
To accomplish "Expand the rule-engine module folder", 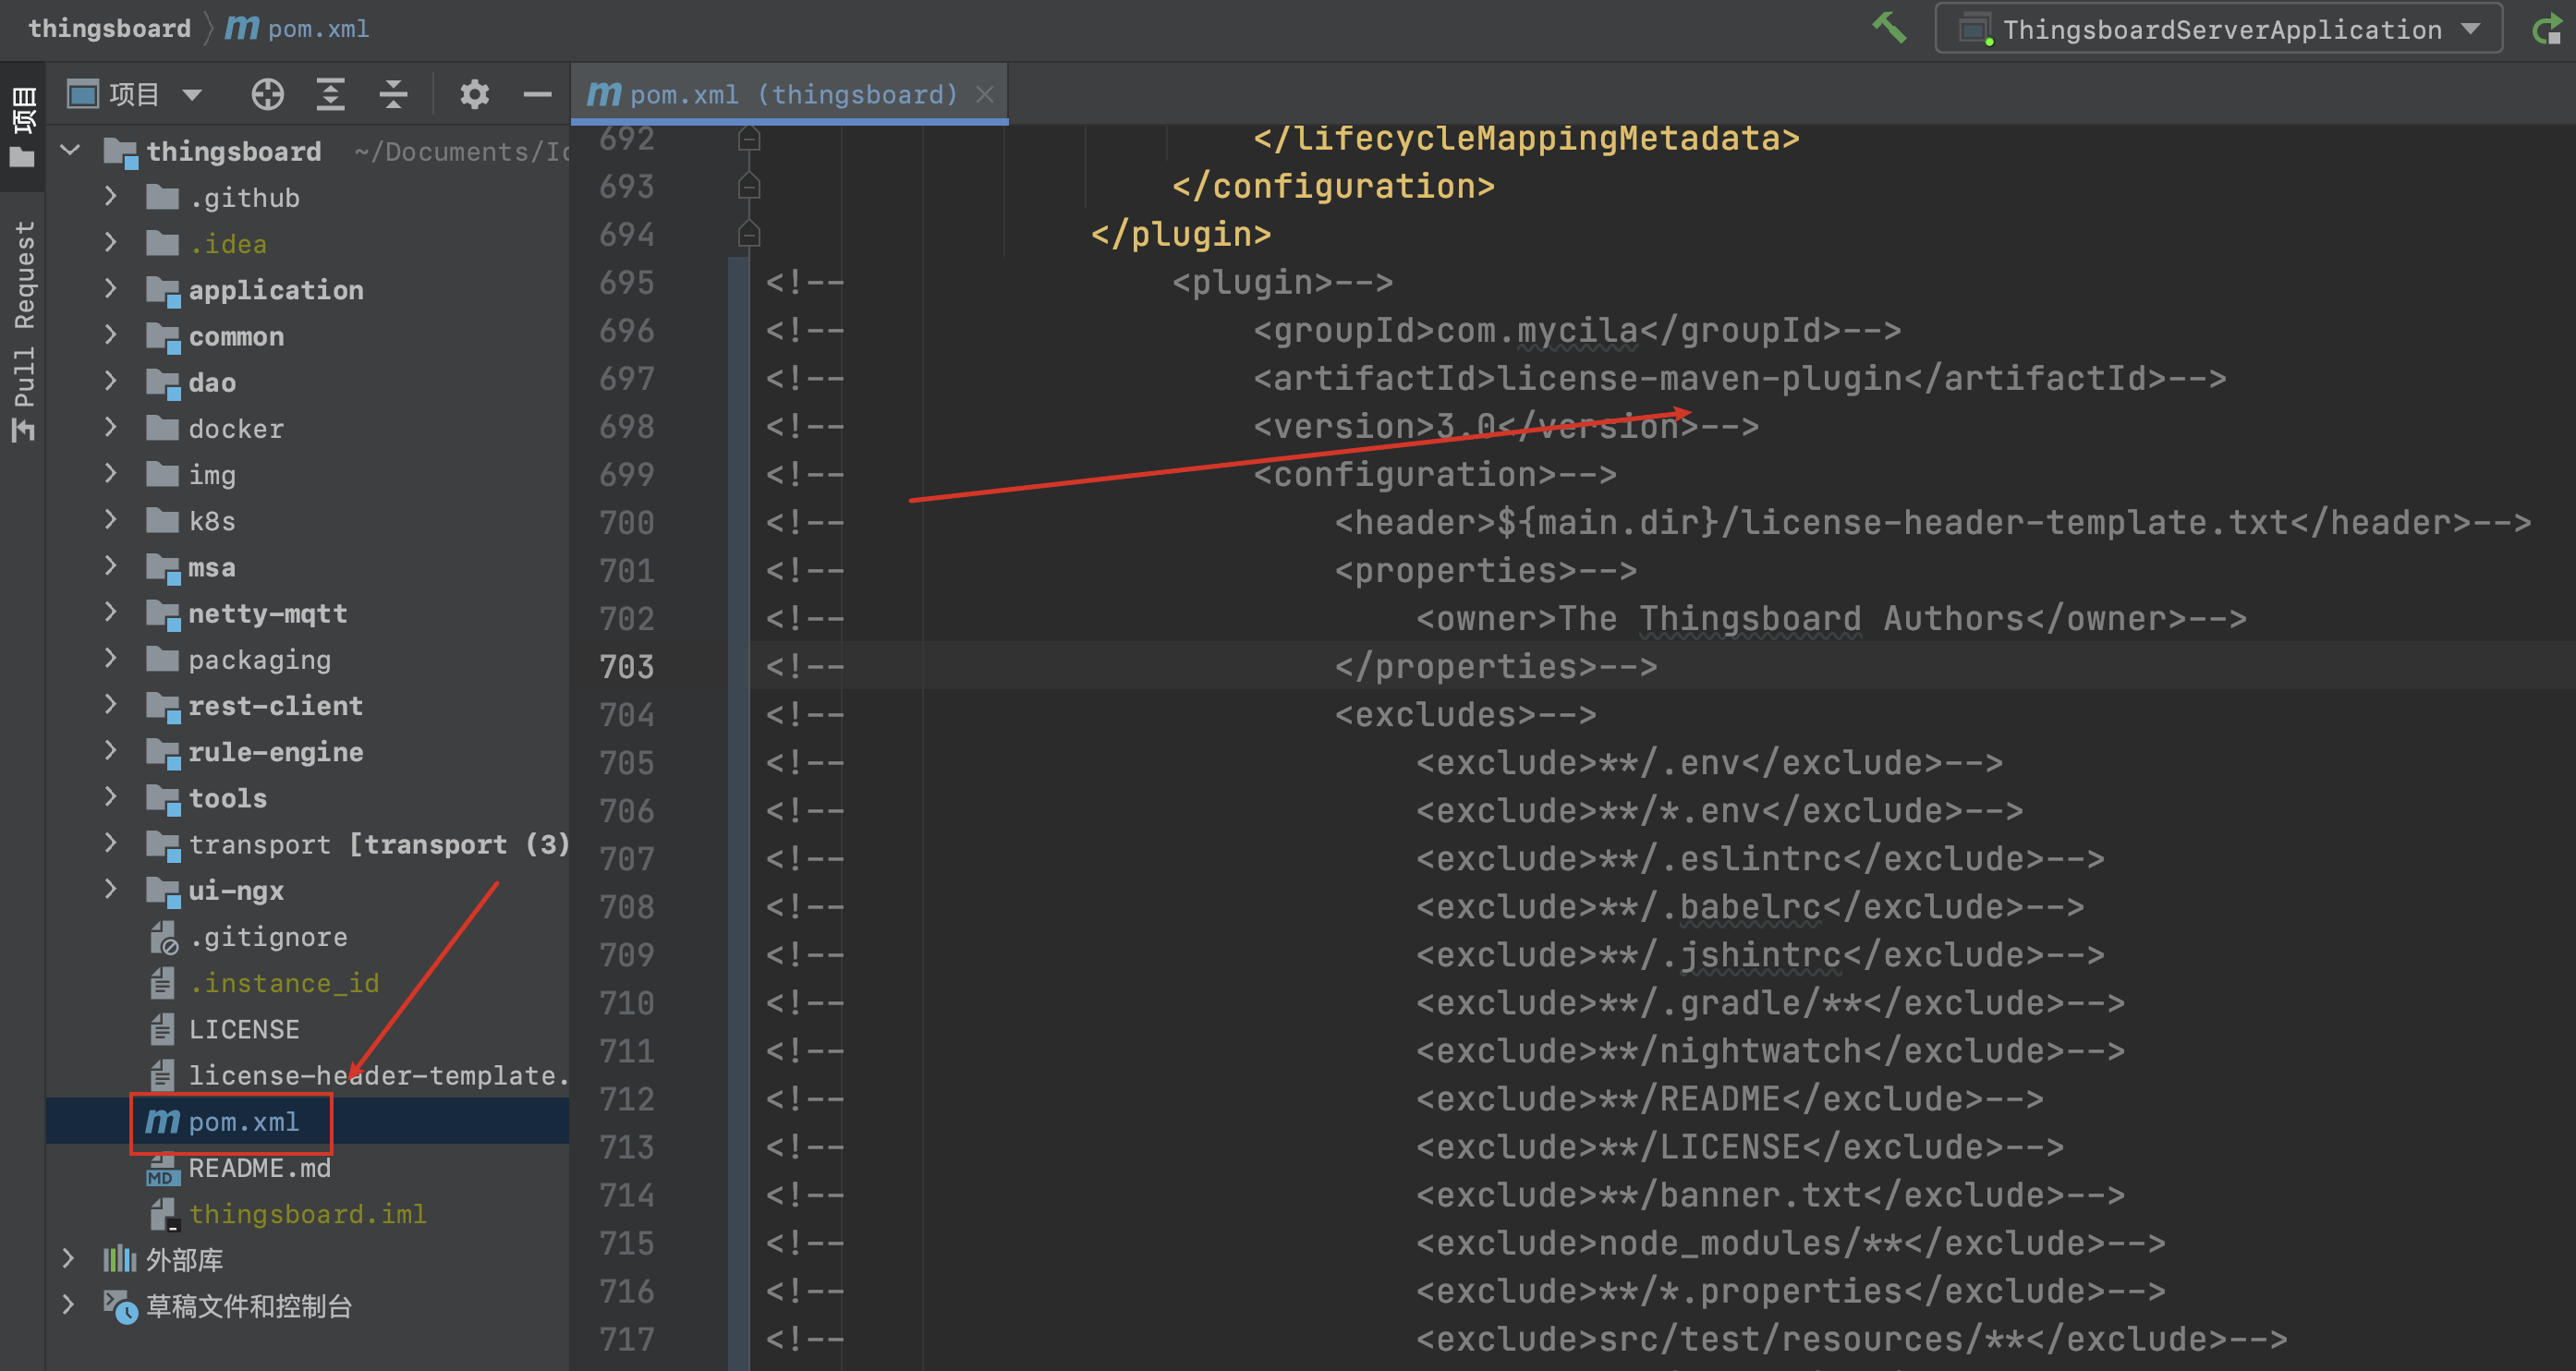I will pyautogui.click(x=111, y=752).
